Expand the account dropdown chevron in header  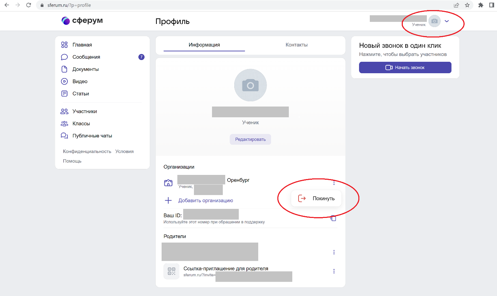[447, 21]
